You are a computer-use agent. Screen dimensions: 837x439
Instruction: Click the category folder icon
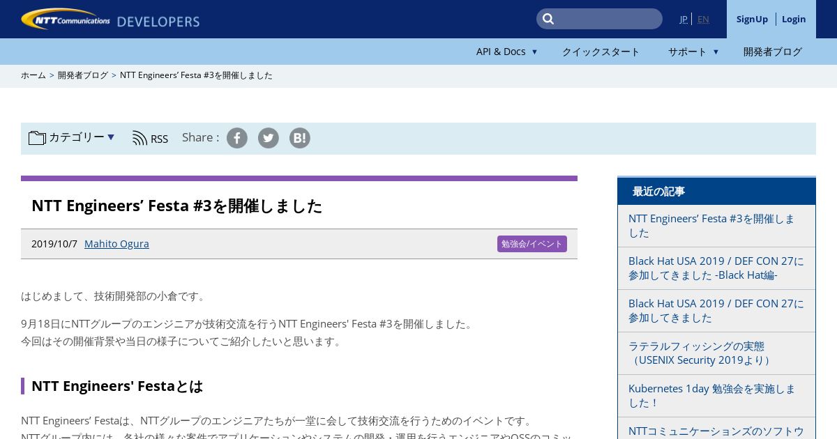click(x=37, y=138)
